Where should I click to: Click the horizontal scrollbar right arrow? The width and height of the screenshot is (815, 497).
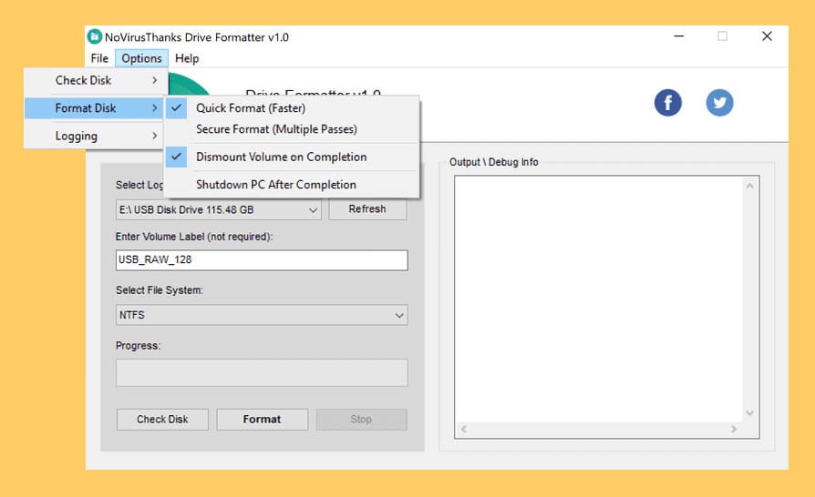(x=733, y=429)
